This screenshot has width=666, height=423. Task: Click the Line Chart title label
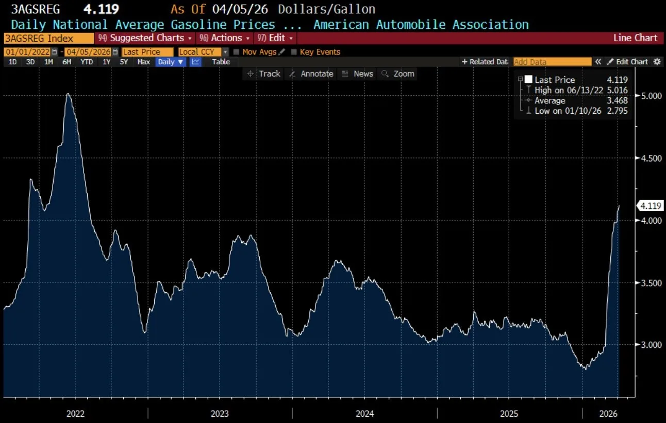[x=636, y=38]
